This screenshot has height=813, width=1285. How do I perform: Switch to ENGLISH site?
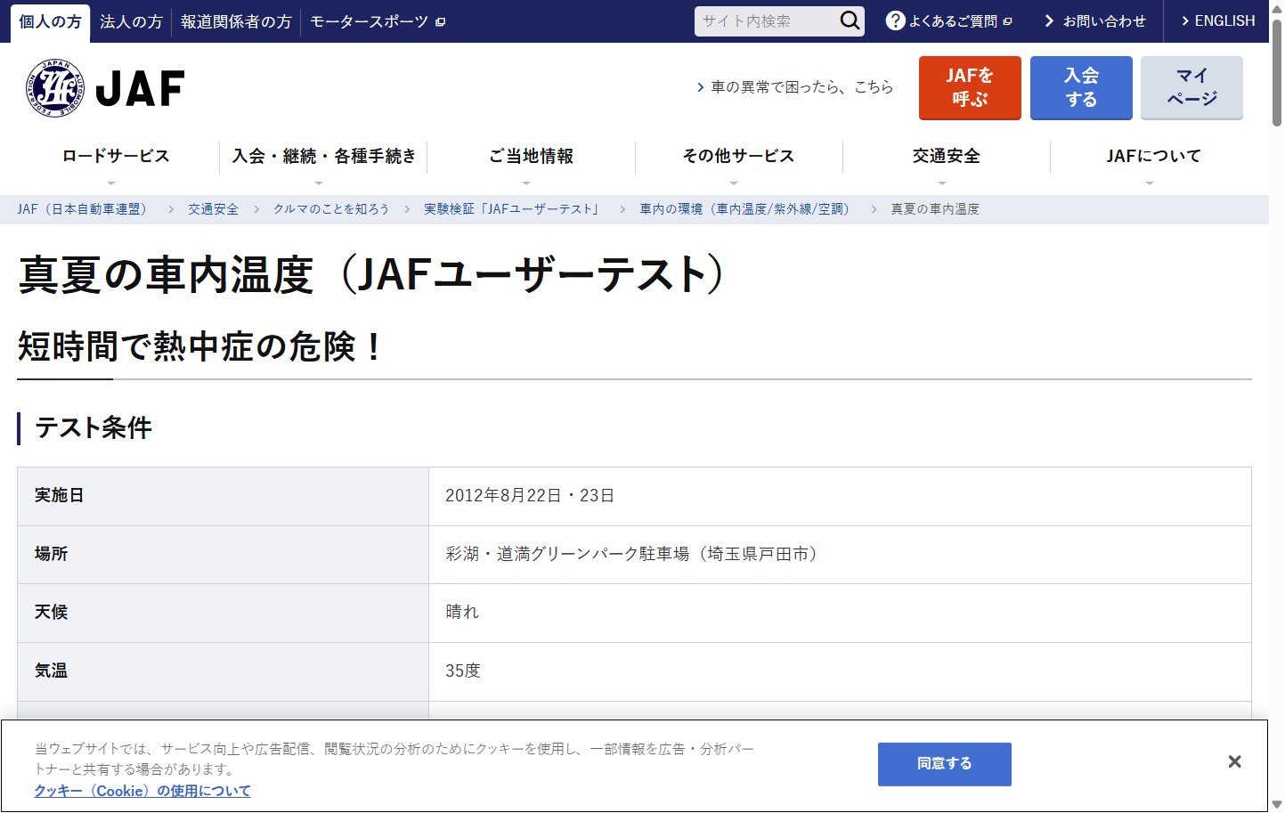(x=1217, y=20)
